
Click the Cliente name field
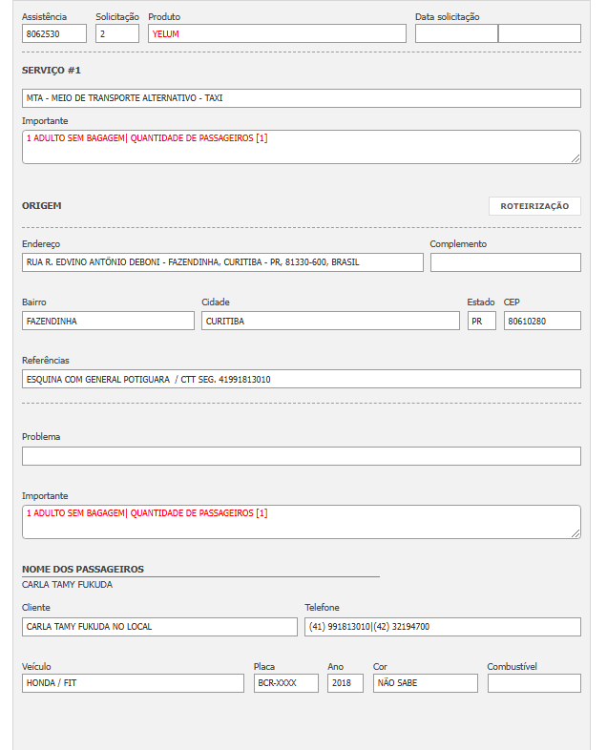(x=159, y=627)
